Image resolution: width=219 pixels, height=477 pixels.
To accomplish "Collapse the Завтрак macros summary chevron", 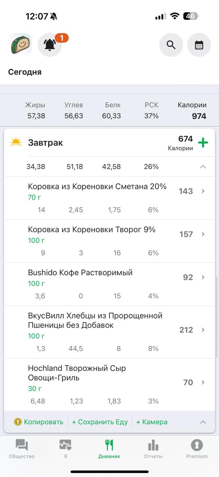I will (x=203, y=167).
